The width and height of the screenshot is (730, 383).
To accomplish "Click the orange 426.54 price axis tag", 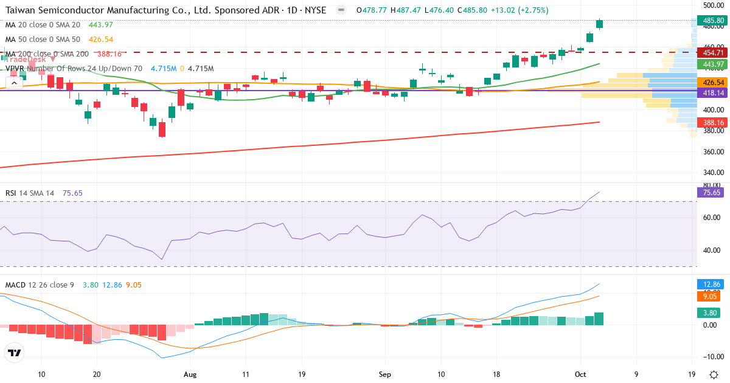I will pos(712,82).
